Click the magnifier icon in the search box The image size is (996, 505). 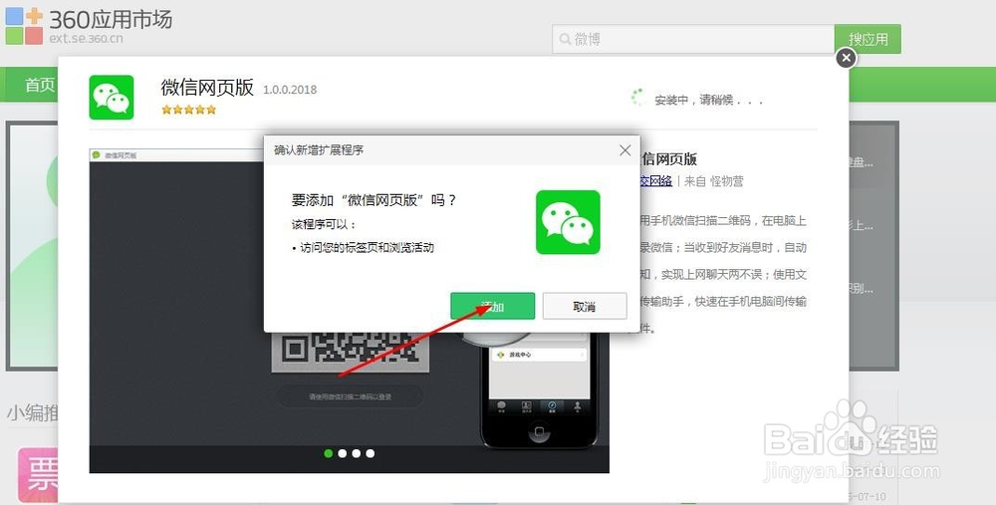tap(564, 40)
